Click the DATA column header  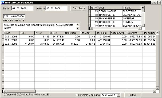[12, 33]
